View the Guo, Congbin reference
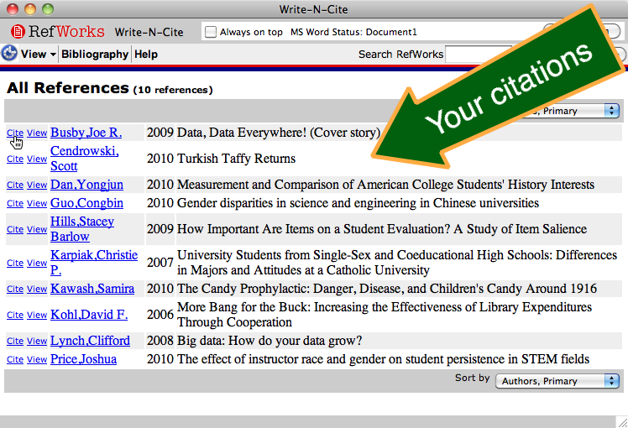 tap(37, 203)
